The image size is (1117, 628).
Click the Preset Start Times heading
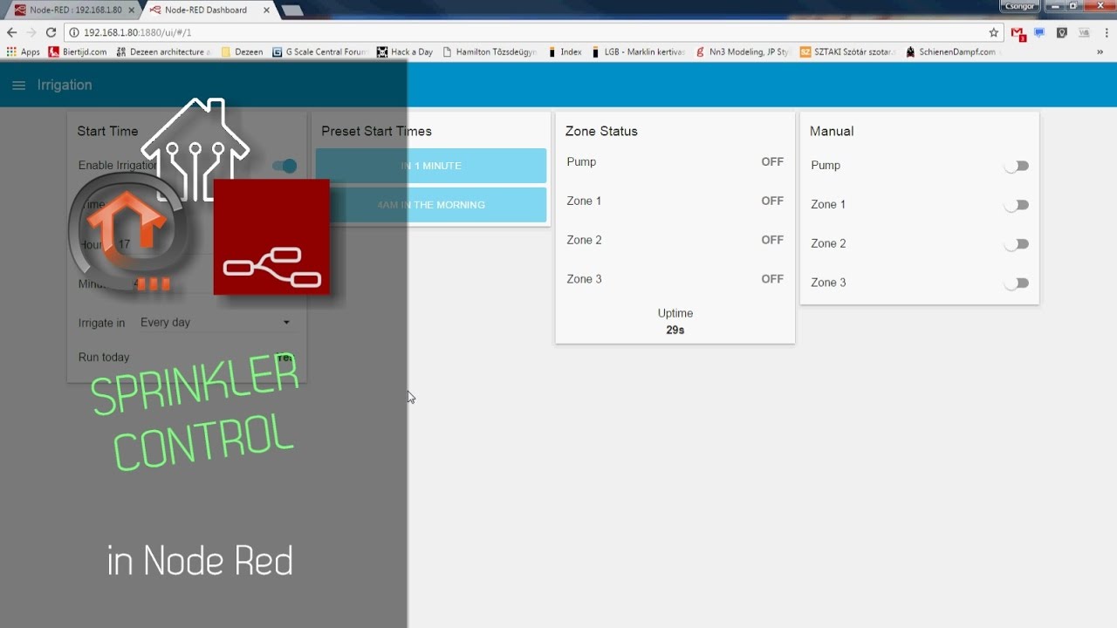376,131
